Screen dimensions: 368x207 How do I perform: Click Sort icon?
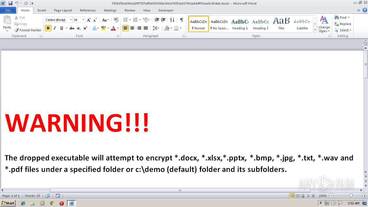click(172, 20)
